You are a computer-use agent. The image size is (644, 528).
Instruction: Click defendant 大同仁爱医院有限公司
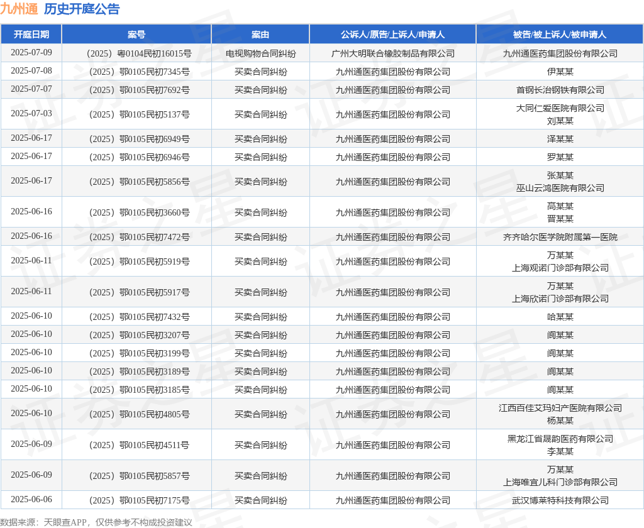click(x=560, y=108)
